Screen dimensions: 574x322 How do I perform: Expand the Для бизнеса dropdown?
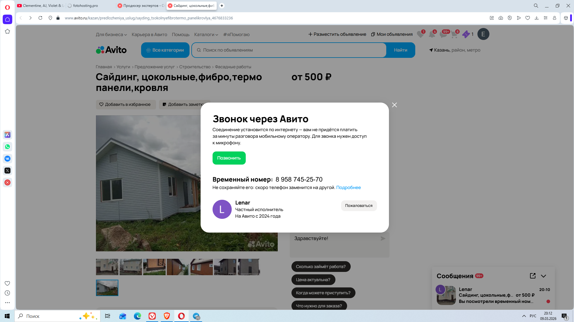tap(111, 35)
